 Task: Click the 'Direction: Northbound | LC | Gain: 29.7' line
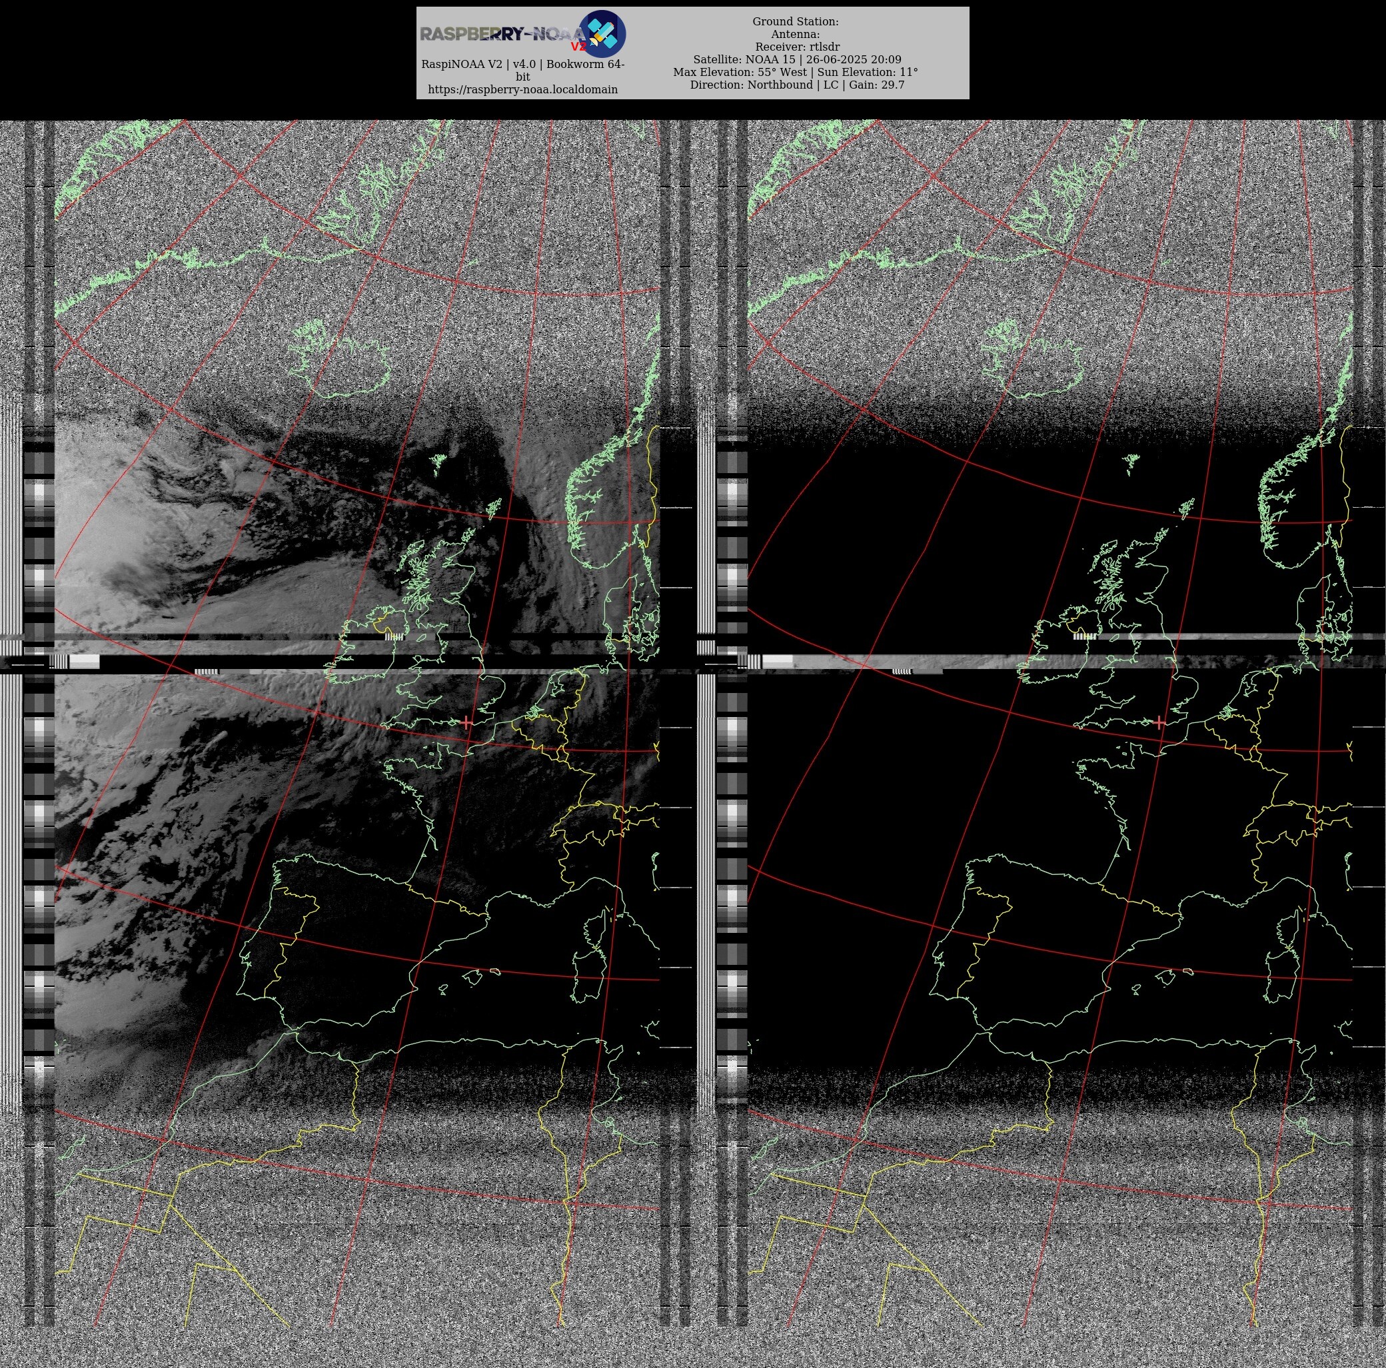click(x=797, y=85)
